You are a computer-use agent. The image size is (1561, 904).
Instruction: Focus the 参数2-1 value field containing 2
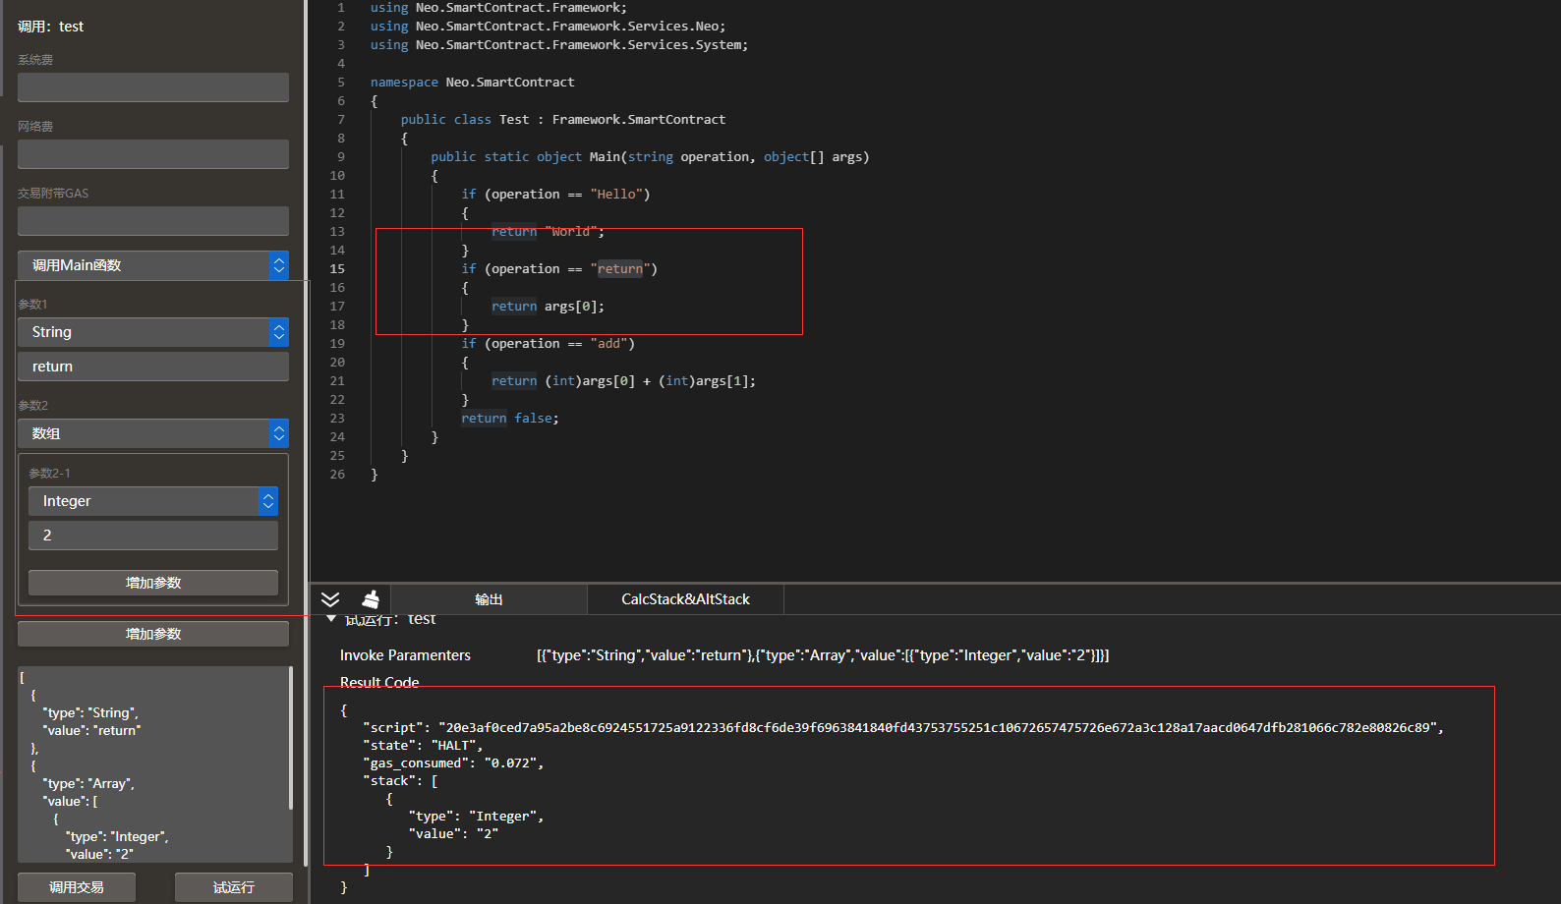tap(152, 536)
